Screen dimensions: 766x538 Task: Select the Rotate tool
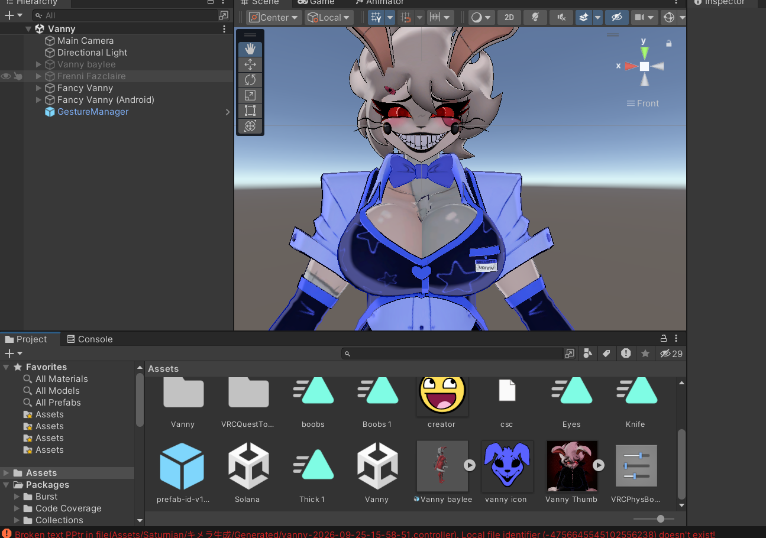[250, 80]
